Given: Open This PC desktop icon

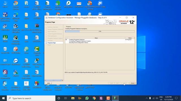Looking at the screenshot, I should [x=5, y=4].
